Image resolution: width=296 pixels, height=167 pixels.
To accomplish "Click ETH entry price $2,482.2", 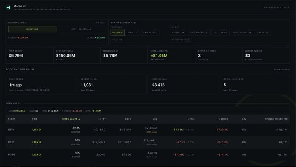I will (x=100, y=130).
